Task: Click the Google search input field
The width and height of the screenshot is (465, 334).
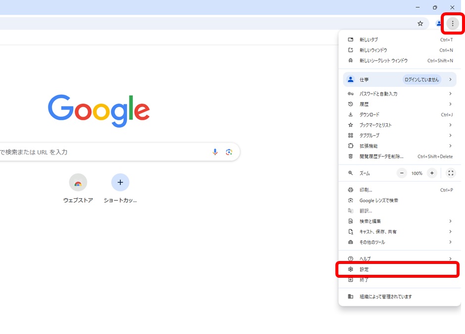Action: pos(99,152)
